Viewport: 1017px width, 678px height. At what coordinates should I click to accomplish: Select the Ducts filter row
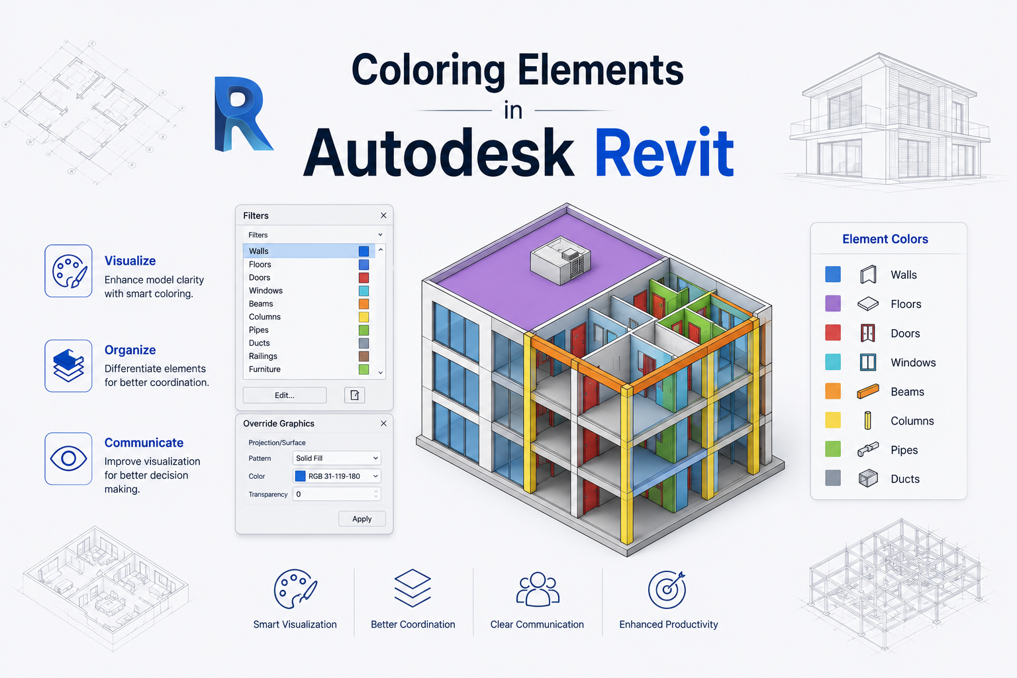(x=309, y=343)
